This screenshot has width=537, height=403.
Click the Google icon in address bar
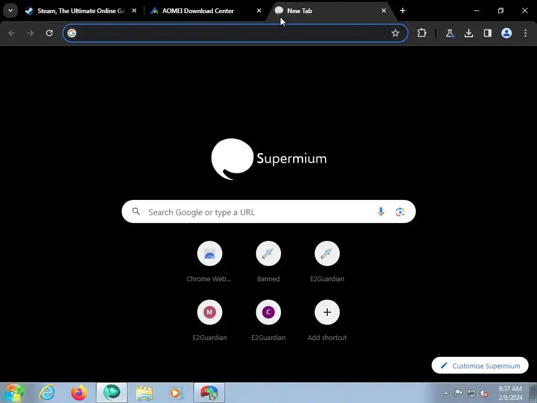tap(71, 33)
